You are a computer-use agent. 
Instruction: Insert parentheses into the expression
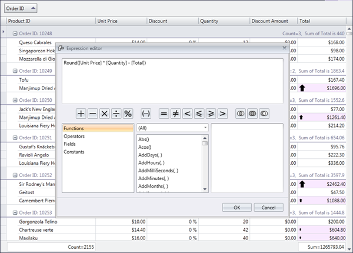[146, 114]
